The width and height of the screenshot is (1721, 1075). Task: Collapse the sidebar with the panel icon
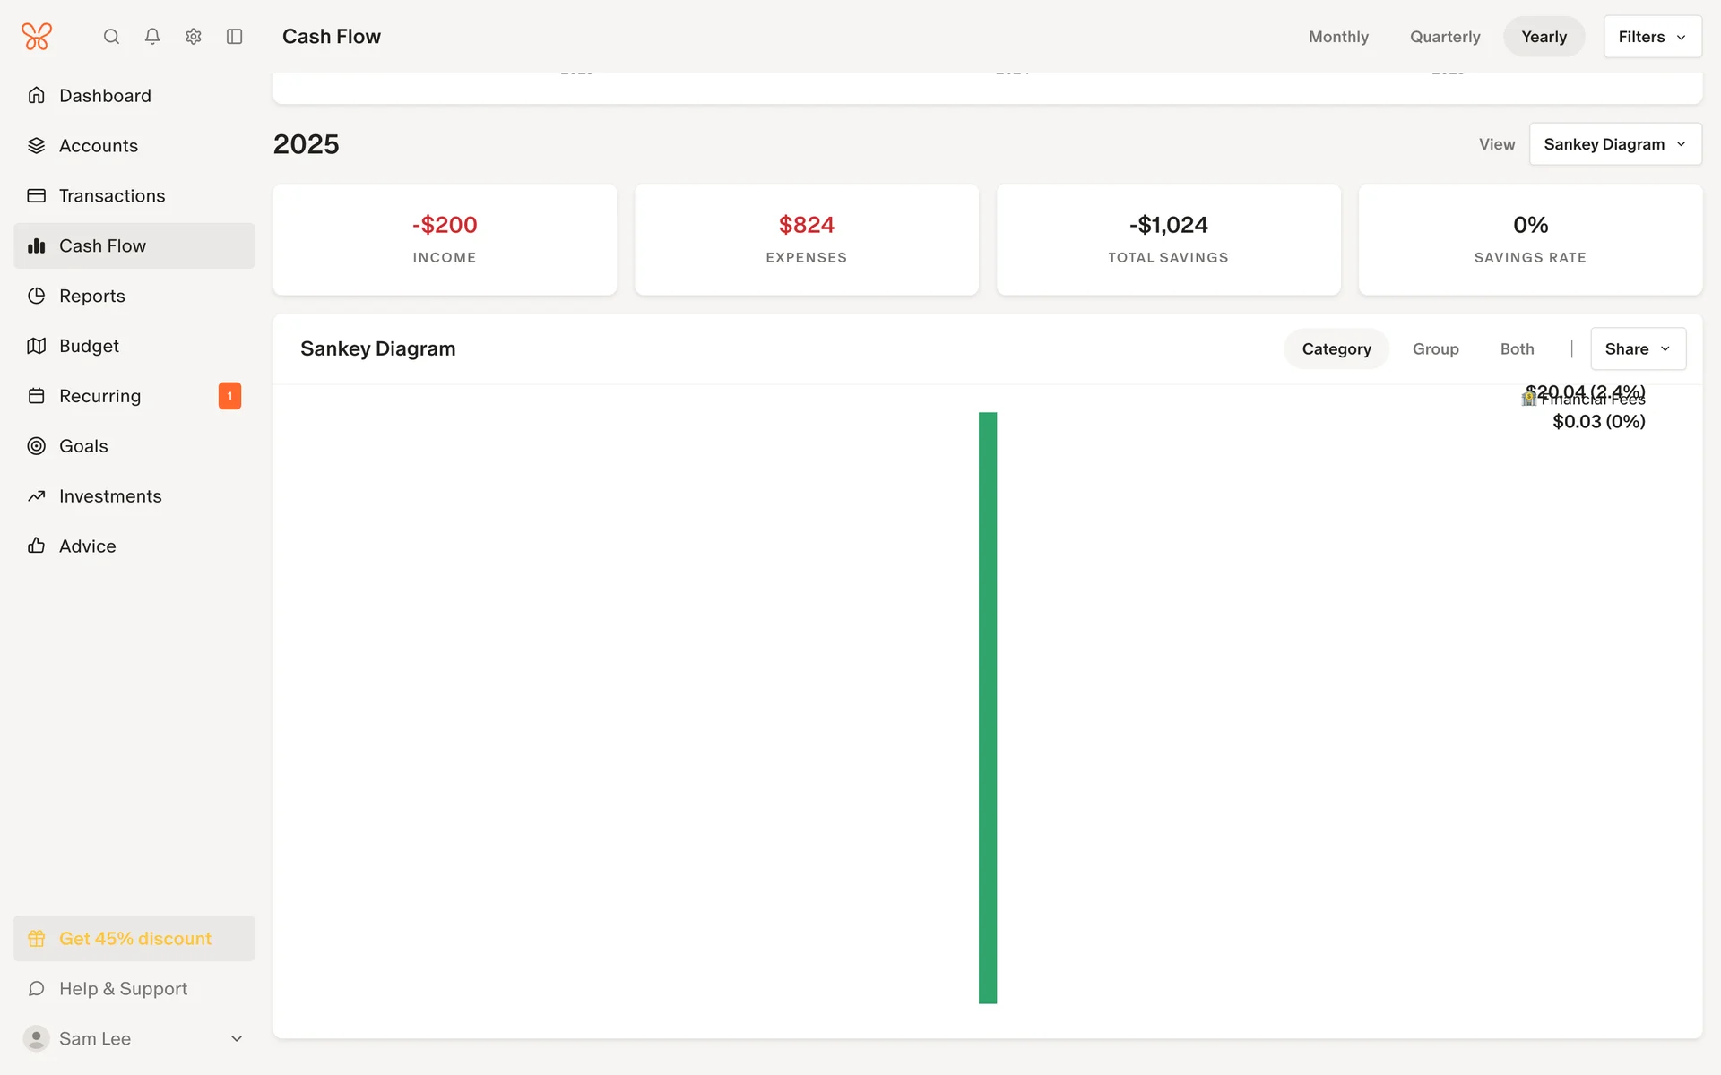point(235,37)
